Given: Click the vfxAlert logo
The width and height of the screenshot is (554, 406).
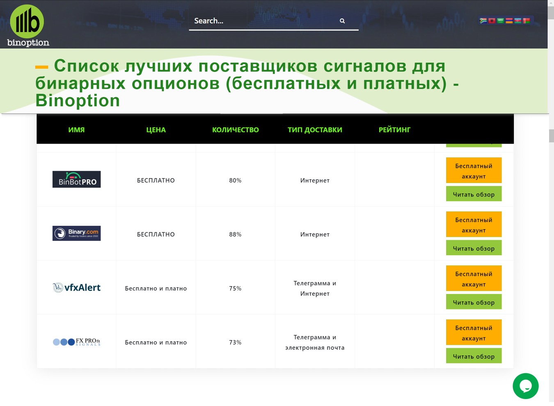Looking at the screenshot, I should click(76, 287).
